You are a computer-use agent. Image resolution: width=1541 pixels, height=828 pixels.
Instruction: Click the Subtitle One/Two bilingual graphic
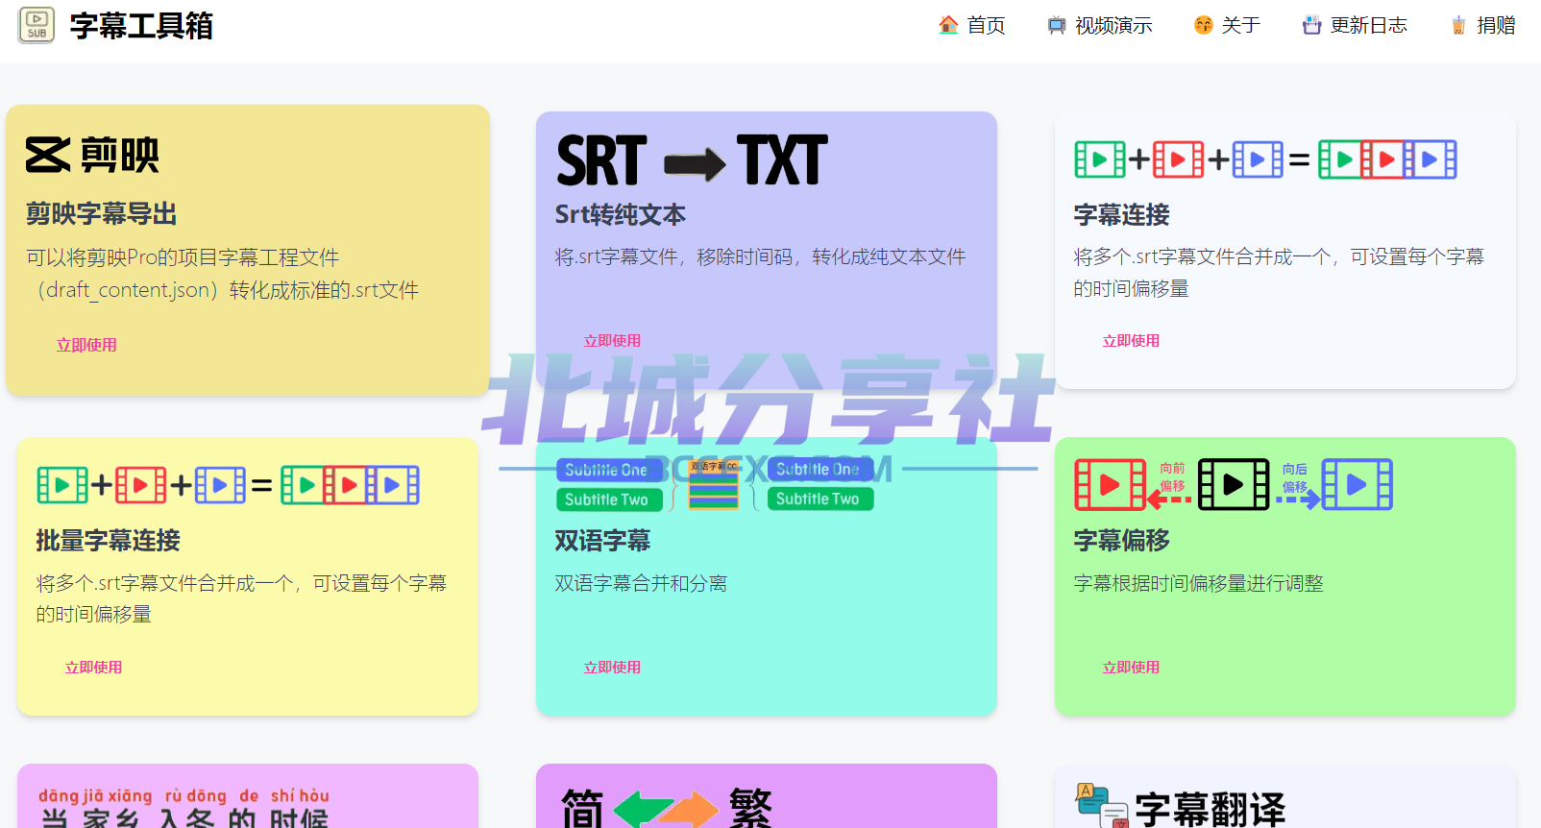715,484
